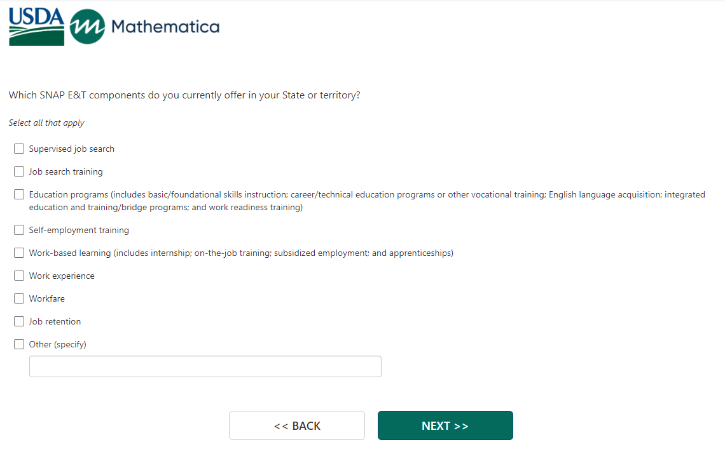The width and height of the screenshot is (725, 468).
Task: Click the 'Job retention' label text
Action: [x=55, y=322]
